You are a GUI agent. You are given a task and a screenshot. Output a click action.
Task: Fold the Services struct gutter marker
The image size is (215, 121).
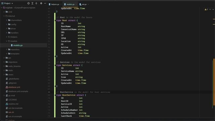[x=55, y=65]
